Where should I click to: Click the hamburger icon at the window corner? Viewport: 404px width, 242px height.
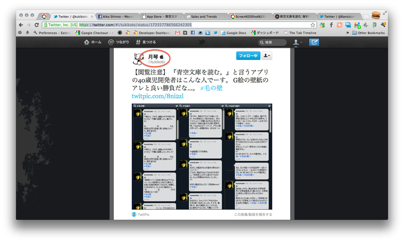pos(376,15)
